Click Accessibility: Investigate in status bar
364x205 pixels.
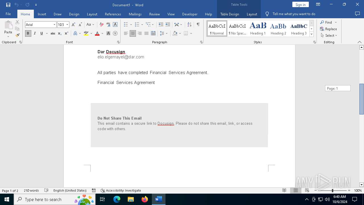(121, 190)
